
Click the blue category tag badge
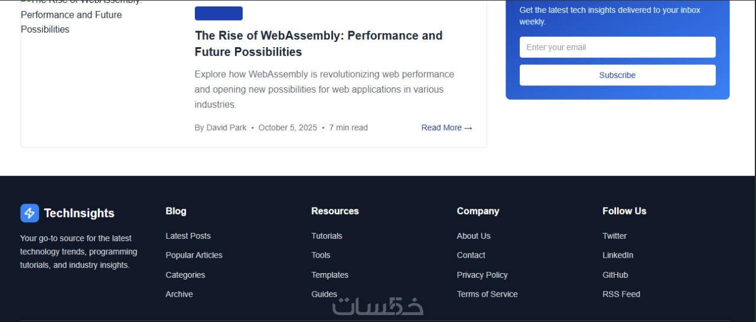(219, 14)
